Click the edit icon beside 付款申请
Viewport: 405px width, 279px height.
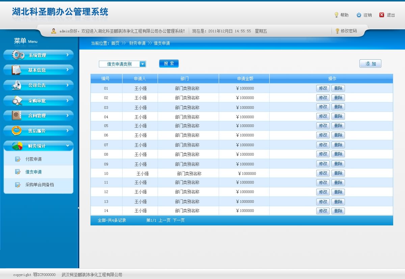[x=18, y=159]
